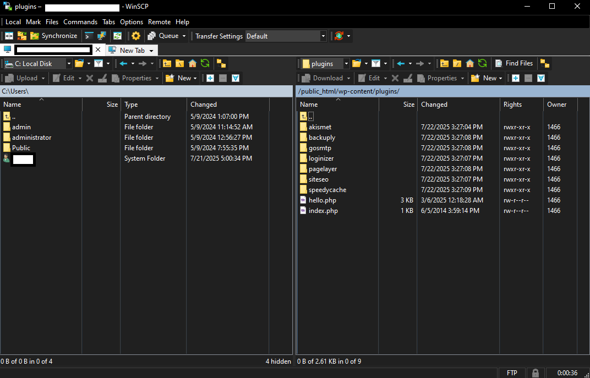590x378 pixels.
Task: Click the refresh globe icon in main toolbar
Action: [339, 36]
